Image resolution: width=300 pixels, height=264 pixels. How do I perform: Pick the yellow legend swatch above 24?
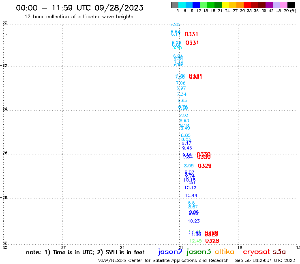(225, 5)
